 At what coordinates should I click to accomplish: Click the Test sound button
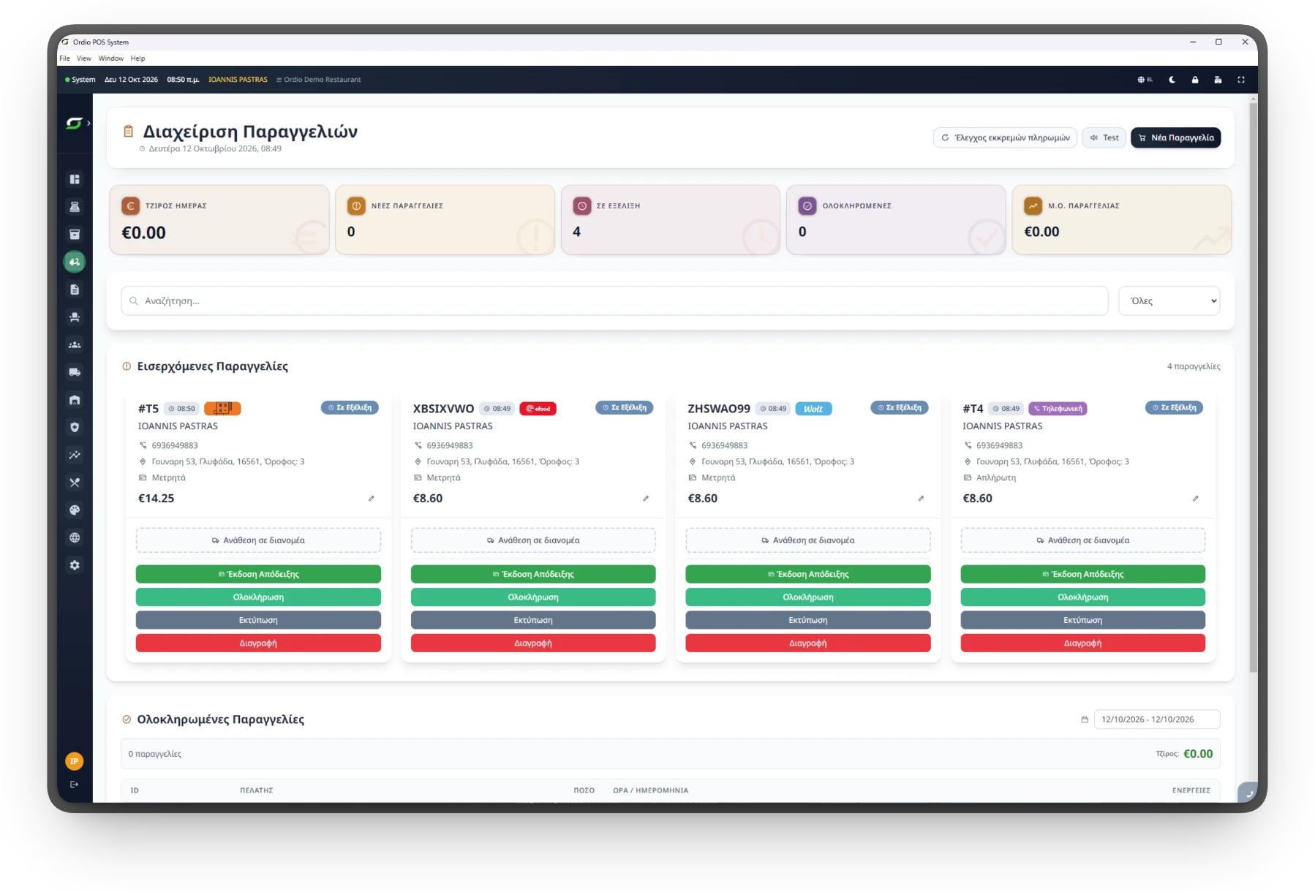pyautogui.click(x=1104, y=137)
